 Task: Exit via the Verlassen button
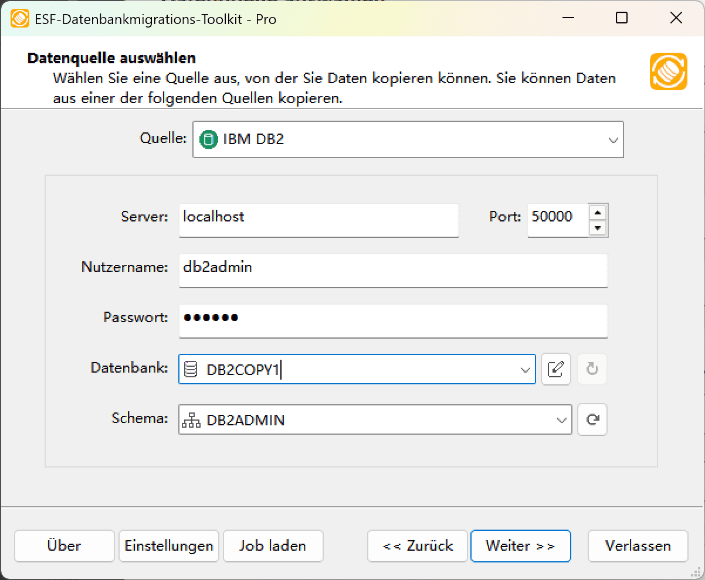(x=638, y=545)
